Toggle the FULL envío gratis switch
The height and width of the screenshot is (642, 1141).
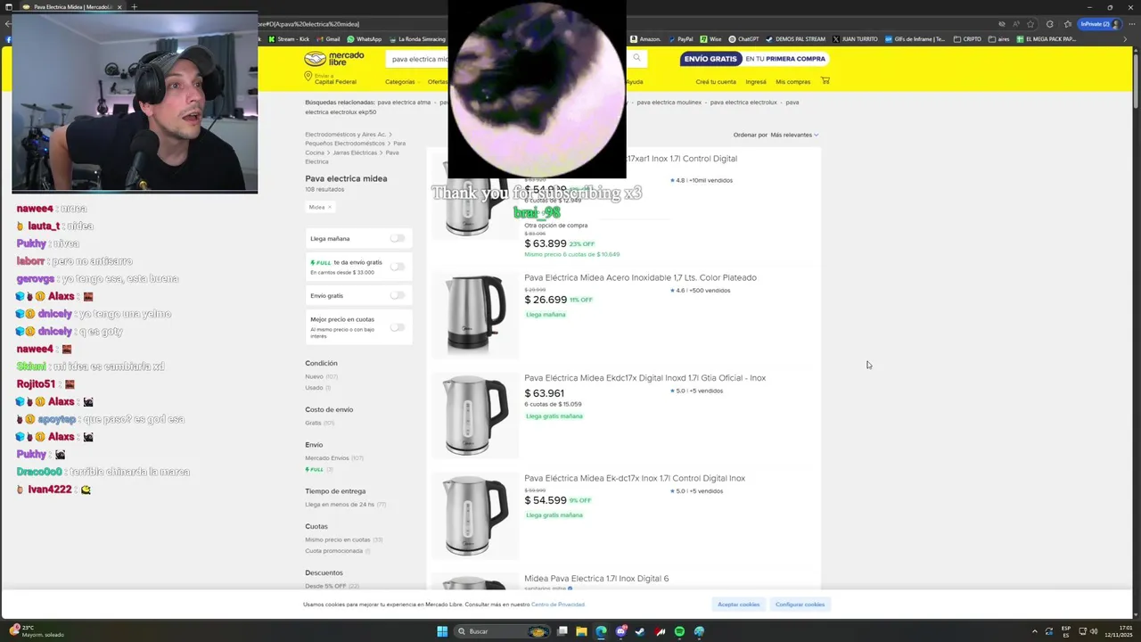398,267
